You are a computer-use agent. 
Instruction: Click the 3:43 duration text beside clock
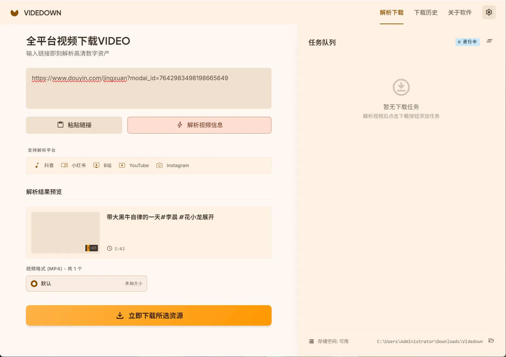(x=119, y=249)
